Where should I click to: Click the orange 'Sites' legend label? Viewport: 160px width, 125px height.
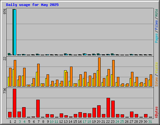pos(157,82)
